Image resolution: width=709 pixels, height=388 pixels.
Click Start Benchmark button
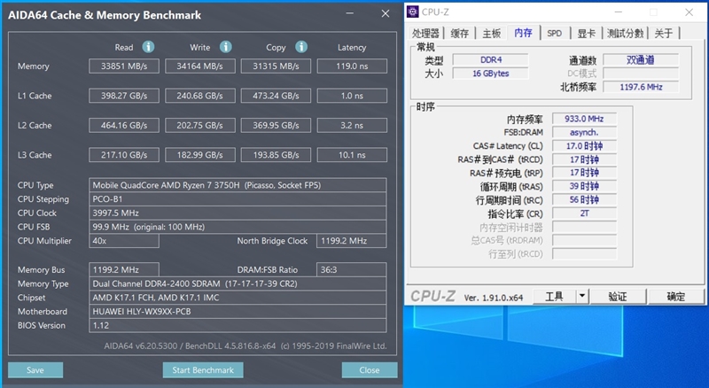203,370
